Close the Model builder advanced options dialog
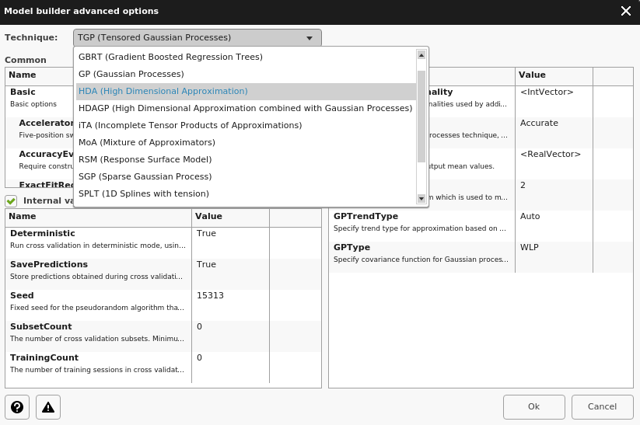The image size is (640, 425). point(625,11)
